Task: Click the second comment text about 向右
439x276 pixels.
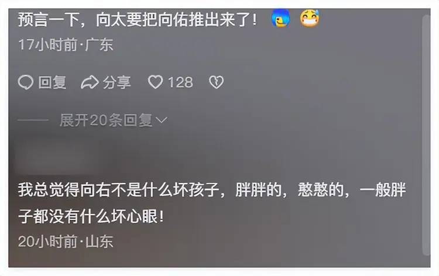Action: point(212,203)
